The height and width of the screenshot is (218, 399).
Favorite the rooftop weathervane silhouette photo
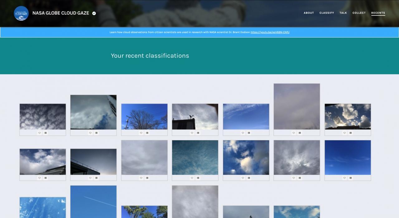coord(192,133)
